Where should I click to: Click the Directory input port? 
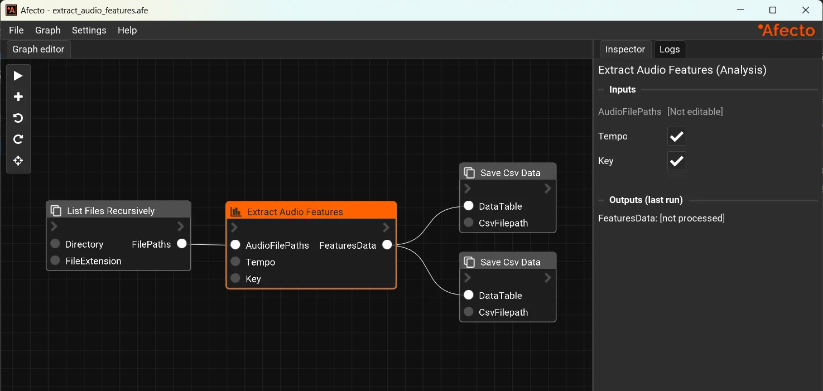click(55, 244)
